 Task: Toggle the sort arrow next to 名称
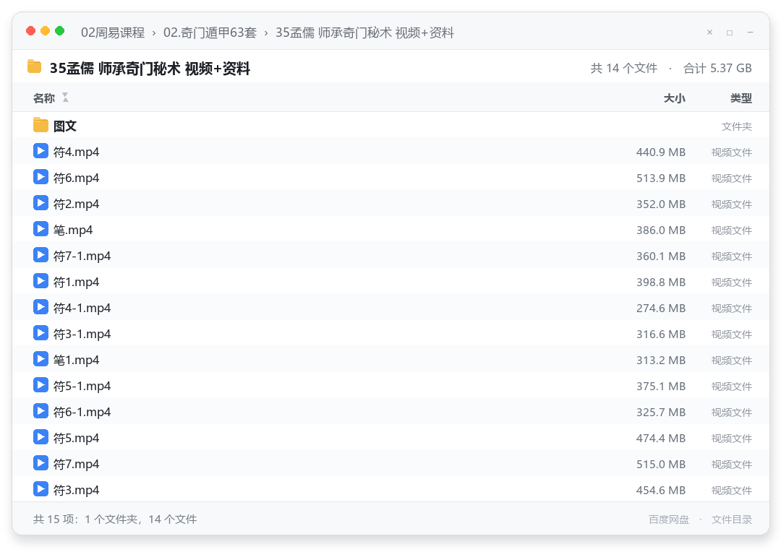point(65,98)
